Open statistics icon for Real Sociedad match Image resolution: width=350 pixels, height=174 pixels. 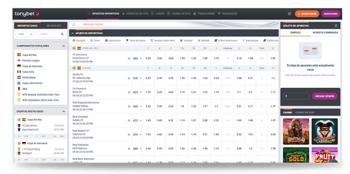[129, 120]
